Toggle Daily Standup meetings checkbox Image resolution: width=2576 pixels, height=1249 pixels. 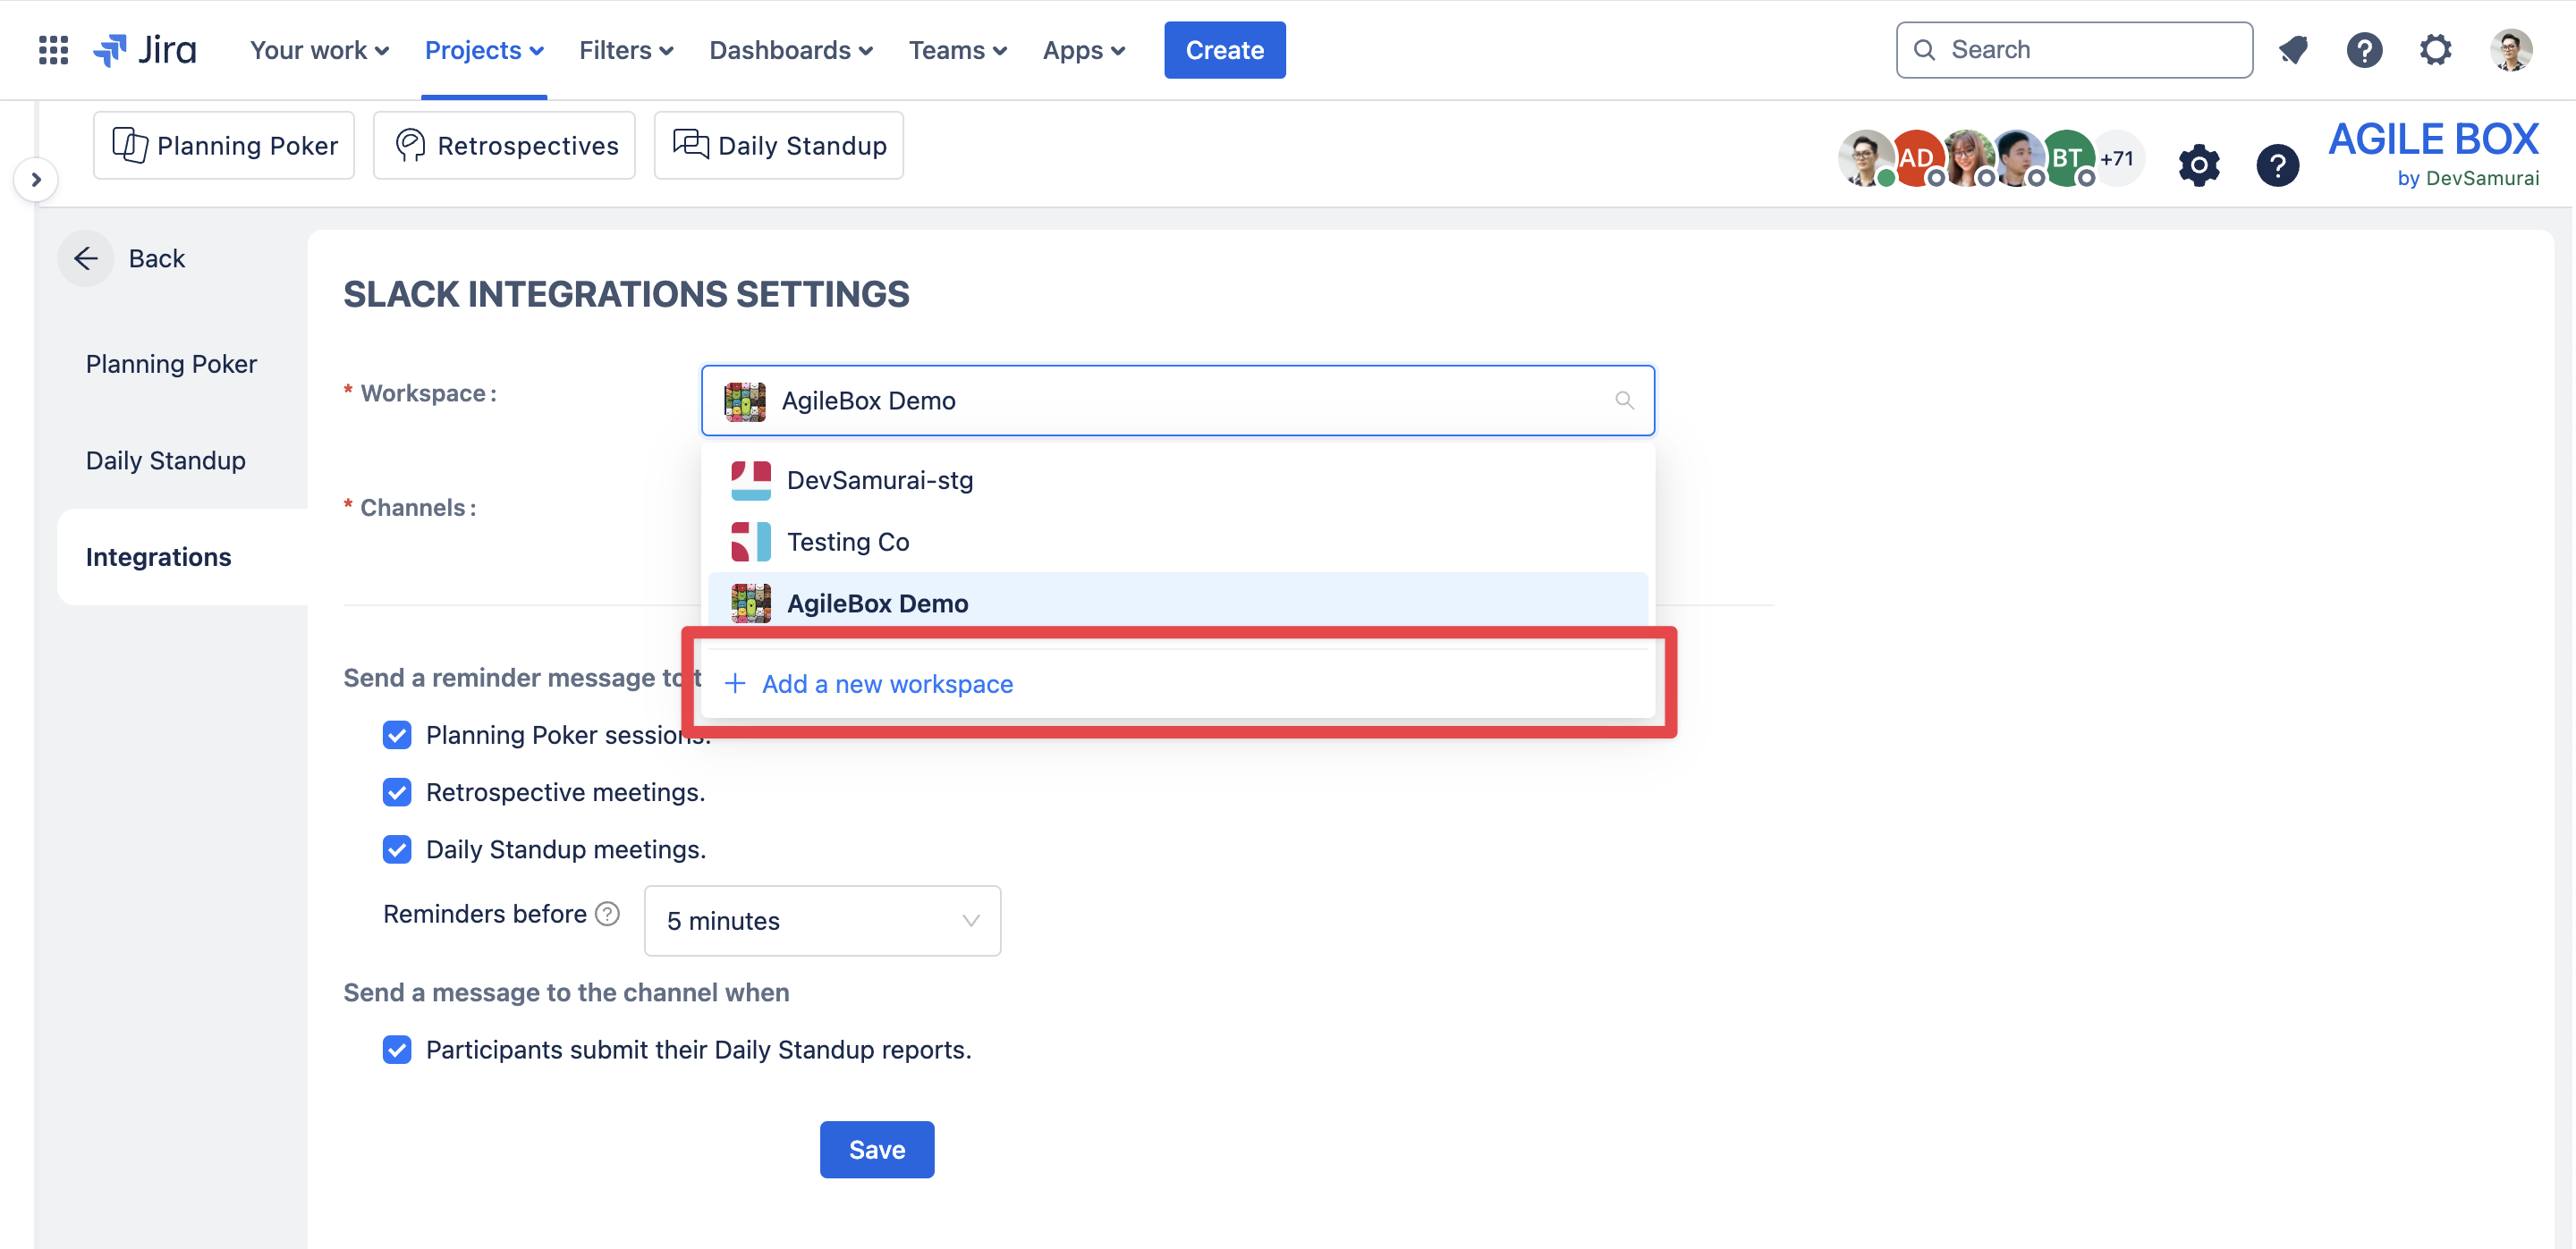click(x=397, y=849)
